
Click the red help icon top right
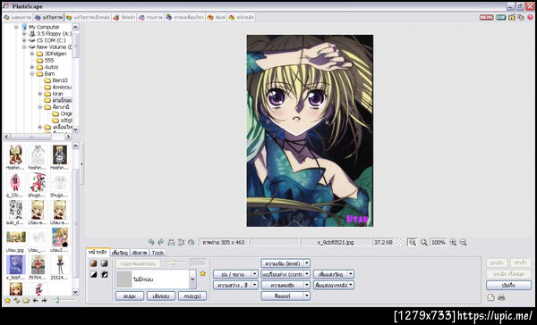tap(531, 18)
